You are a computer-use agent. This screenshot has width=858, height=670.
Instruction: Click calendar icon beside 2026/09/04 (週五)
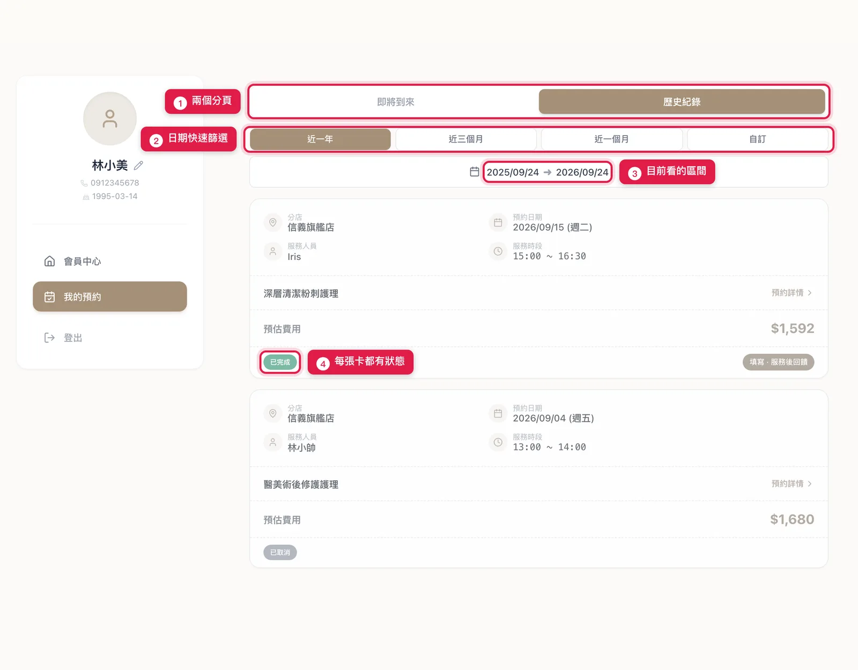[x=498, y=413]
